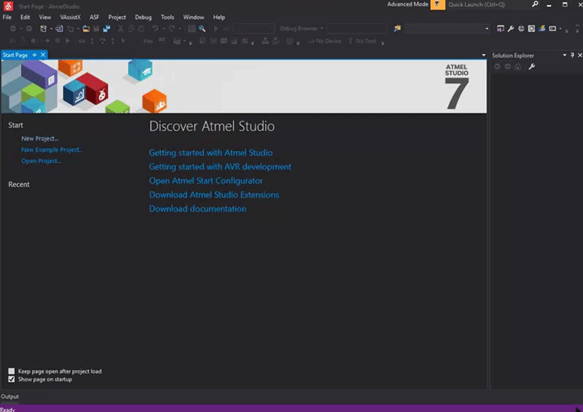The image size is (583, 412).
Task: Click the Cut scissors icon
Action: (x=120, y=28)
